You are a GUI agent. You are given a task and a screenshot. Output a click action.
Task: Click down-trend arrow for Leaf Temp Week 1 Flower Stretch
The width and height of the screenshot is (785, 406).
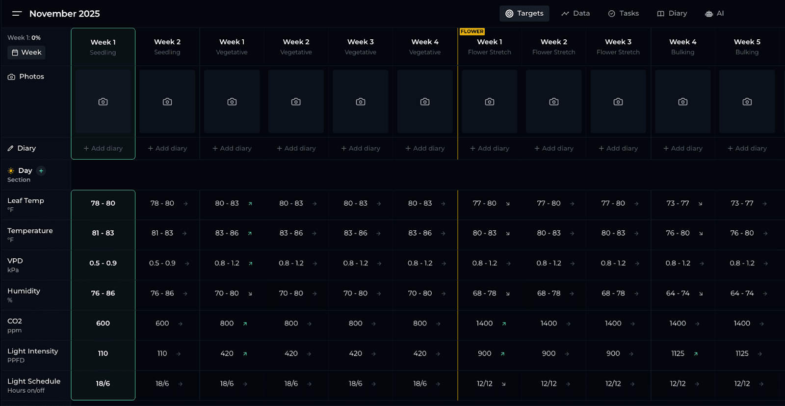508,204
